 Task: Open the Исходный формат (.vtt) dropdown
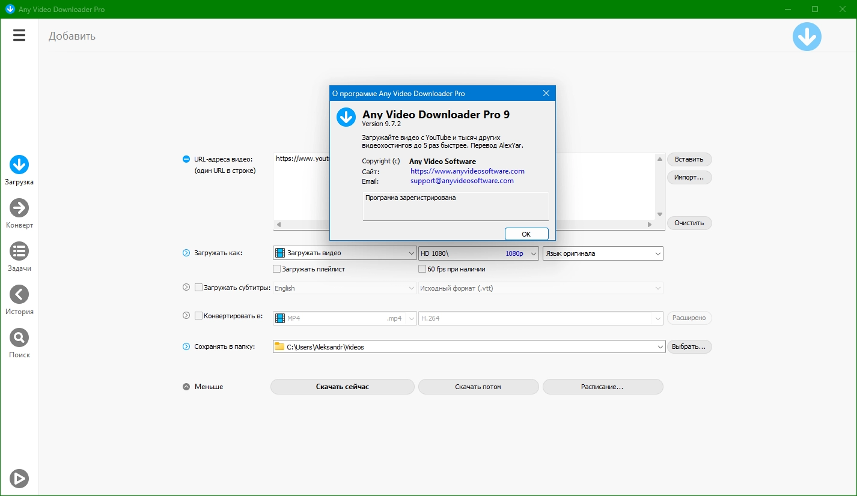pos(541,288)
